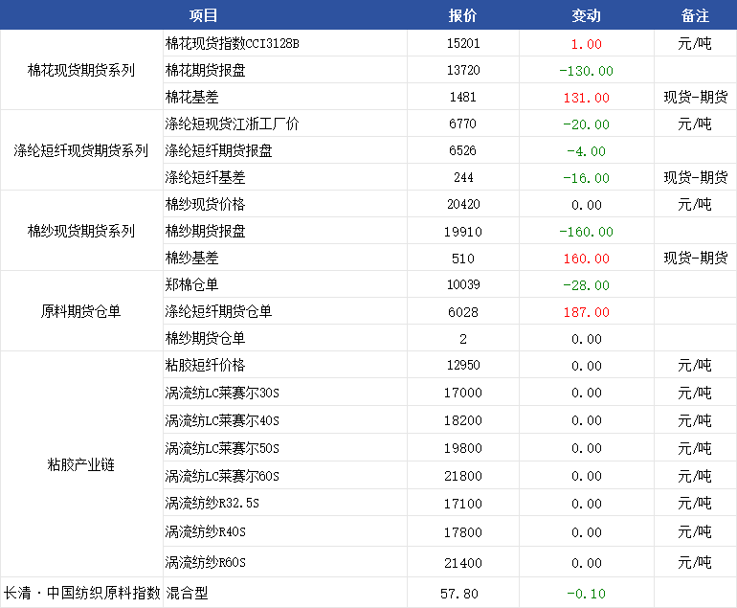The image size is (737, 608).
Task: Select the 棉花期货报盘 row label
Action: [x=206, y=70]
